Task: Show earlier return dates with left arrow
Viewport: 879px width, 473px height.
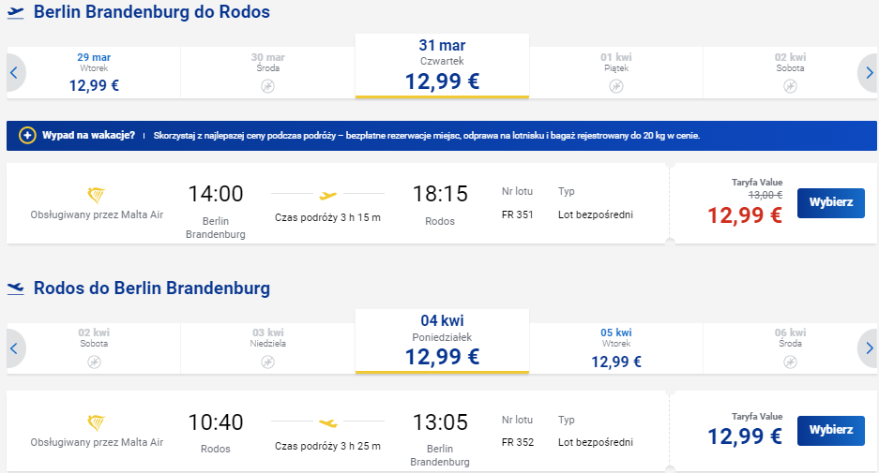Action: click(x=14, y=348)
